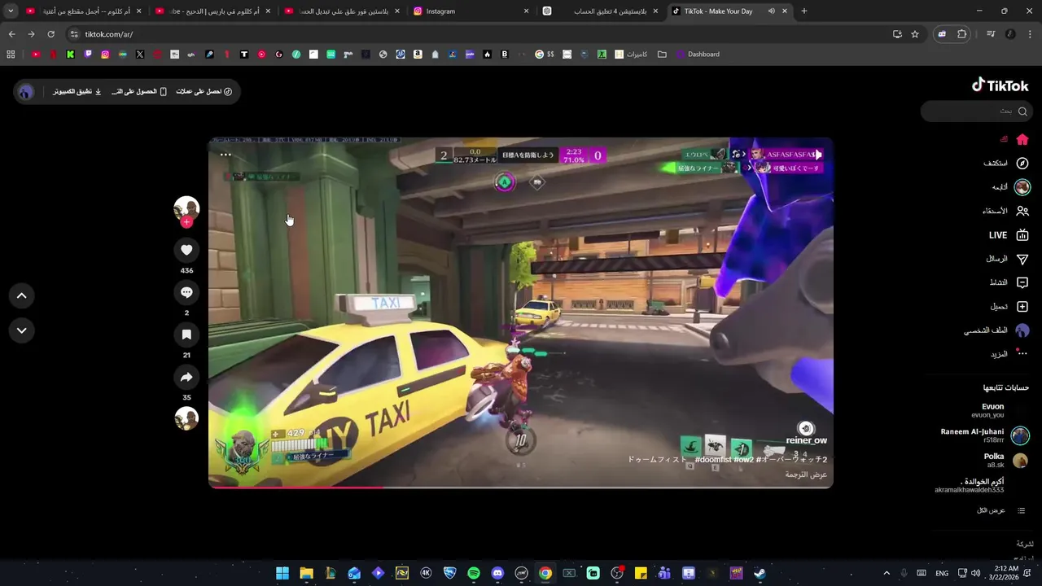The height and width of the screenshot is (586, 1042).
Task: Show hidden system tray icons
Action: coord(887,573)
